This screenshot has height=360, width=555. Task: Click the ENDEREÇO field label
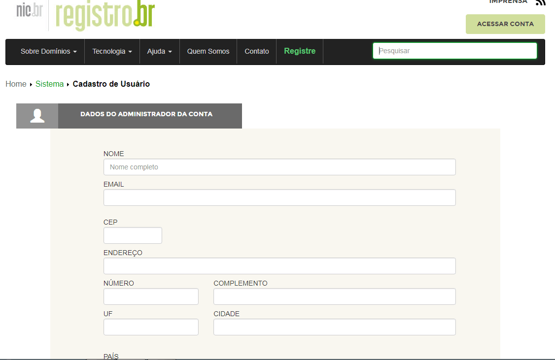click(123, 253)
